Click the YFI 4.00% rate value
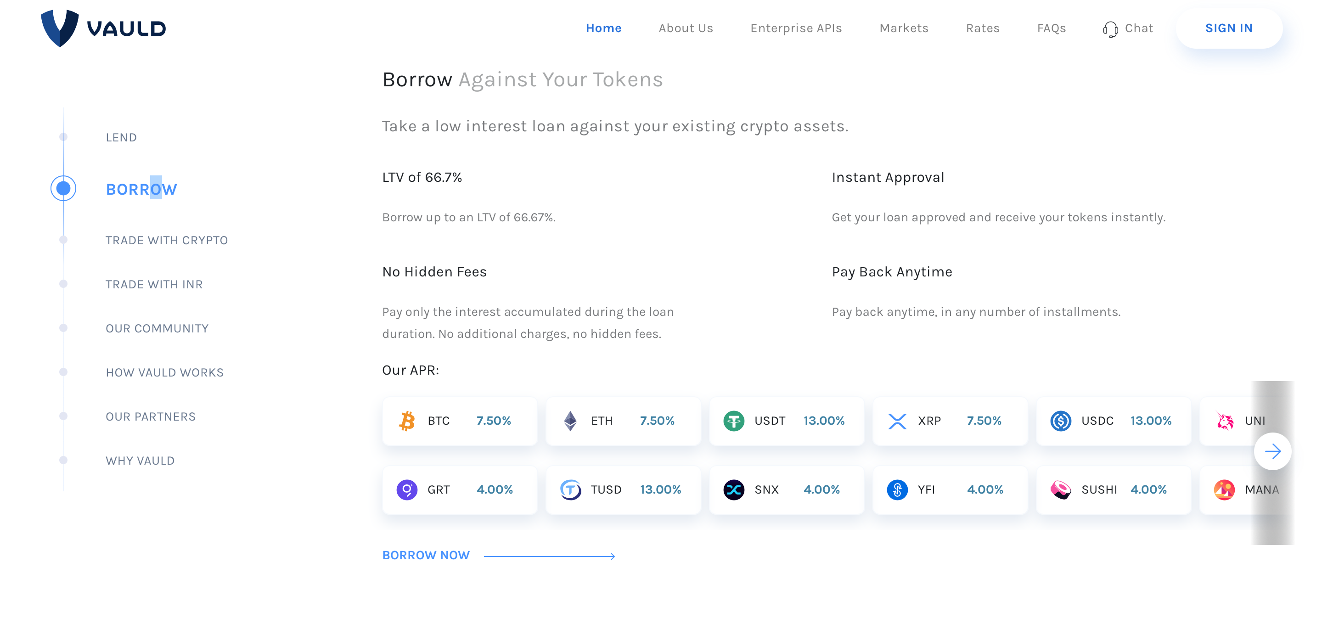The image size is (1322, 641). coord(985,489)
